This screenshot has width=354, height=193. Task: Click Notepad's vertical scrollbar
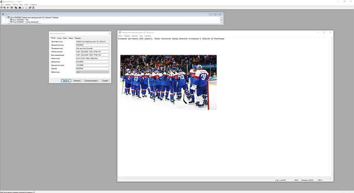pos(332,107)
